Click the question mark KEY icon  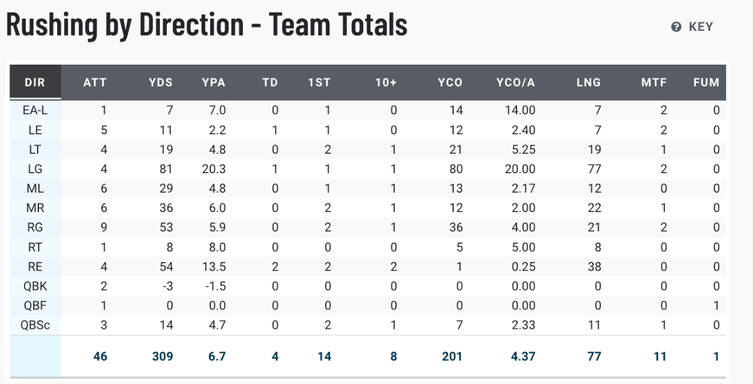click(x=676, y=27)
